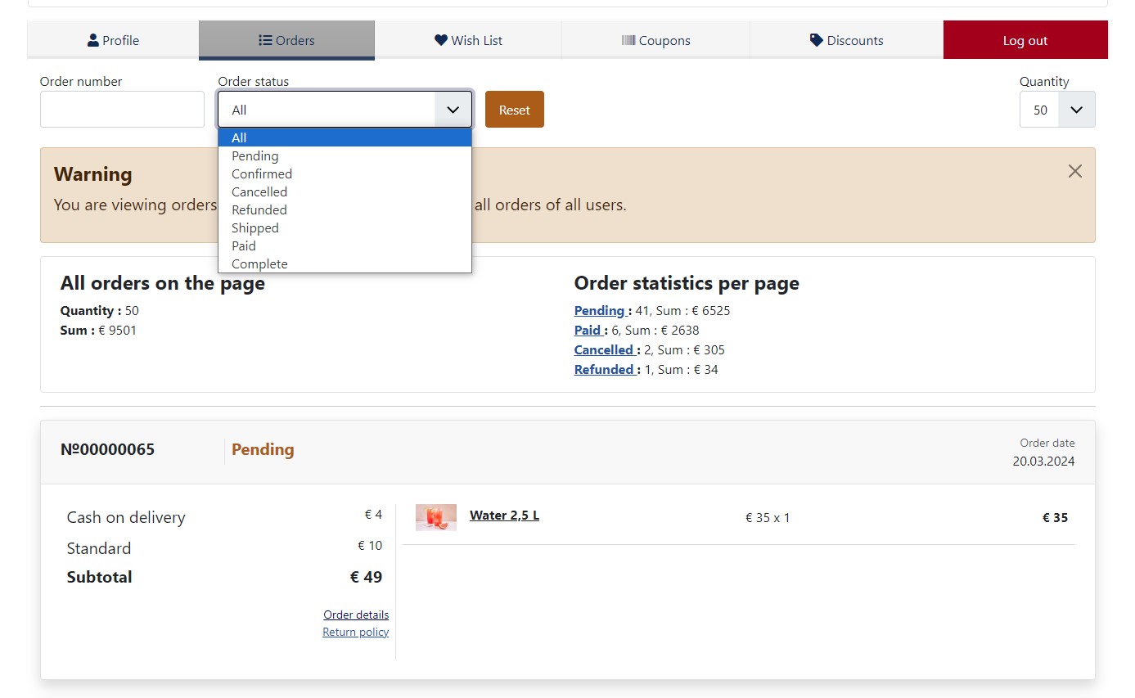Select Pending in the status list

coord(255,155)
